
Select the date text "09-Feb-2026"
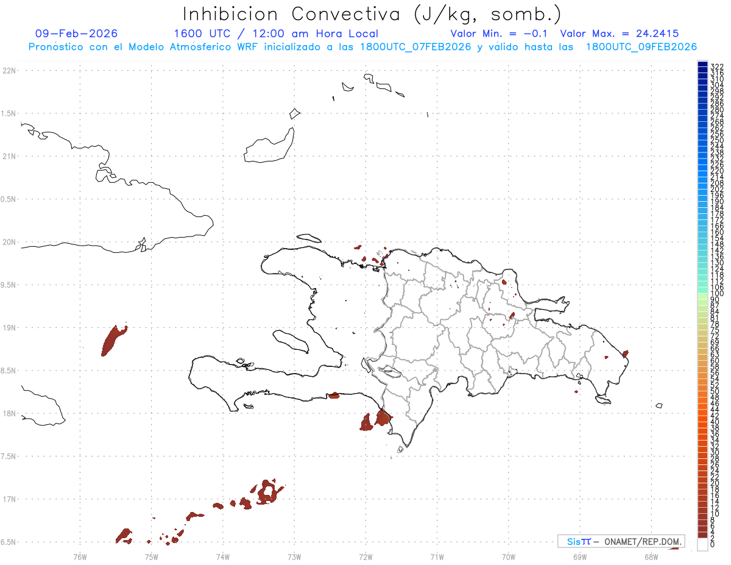(x=77, y=34)
